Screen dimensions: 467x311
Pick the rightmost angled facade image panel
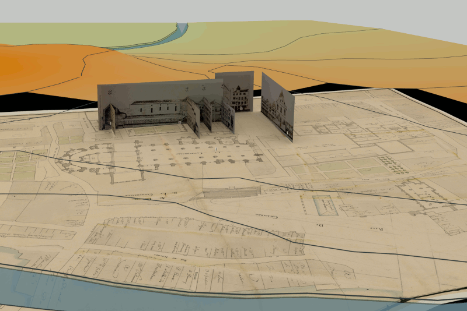(277, 104)
